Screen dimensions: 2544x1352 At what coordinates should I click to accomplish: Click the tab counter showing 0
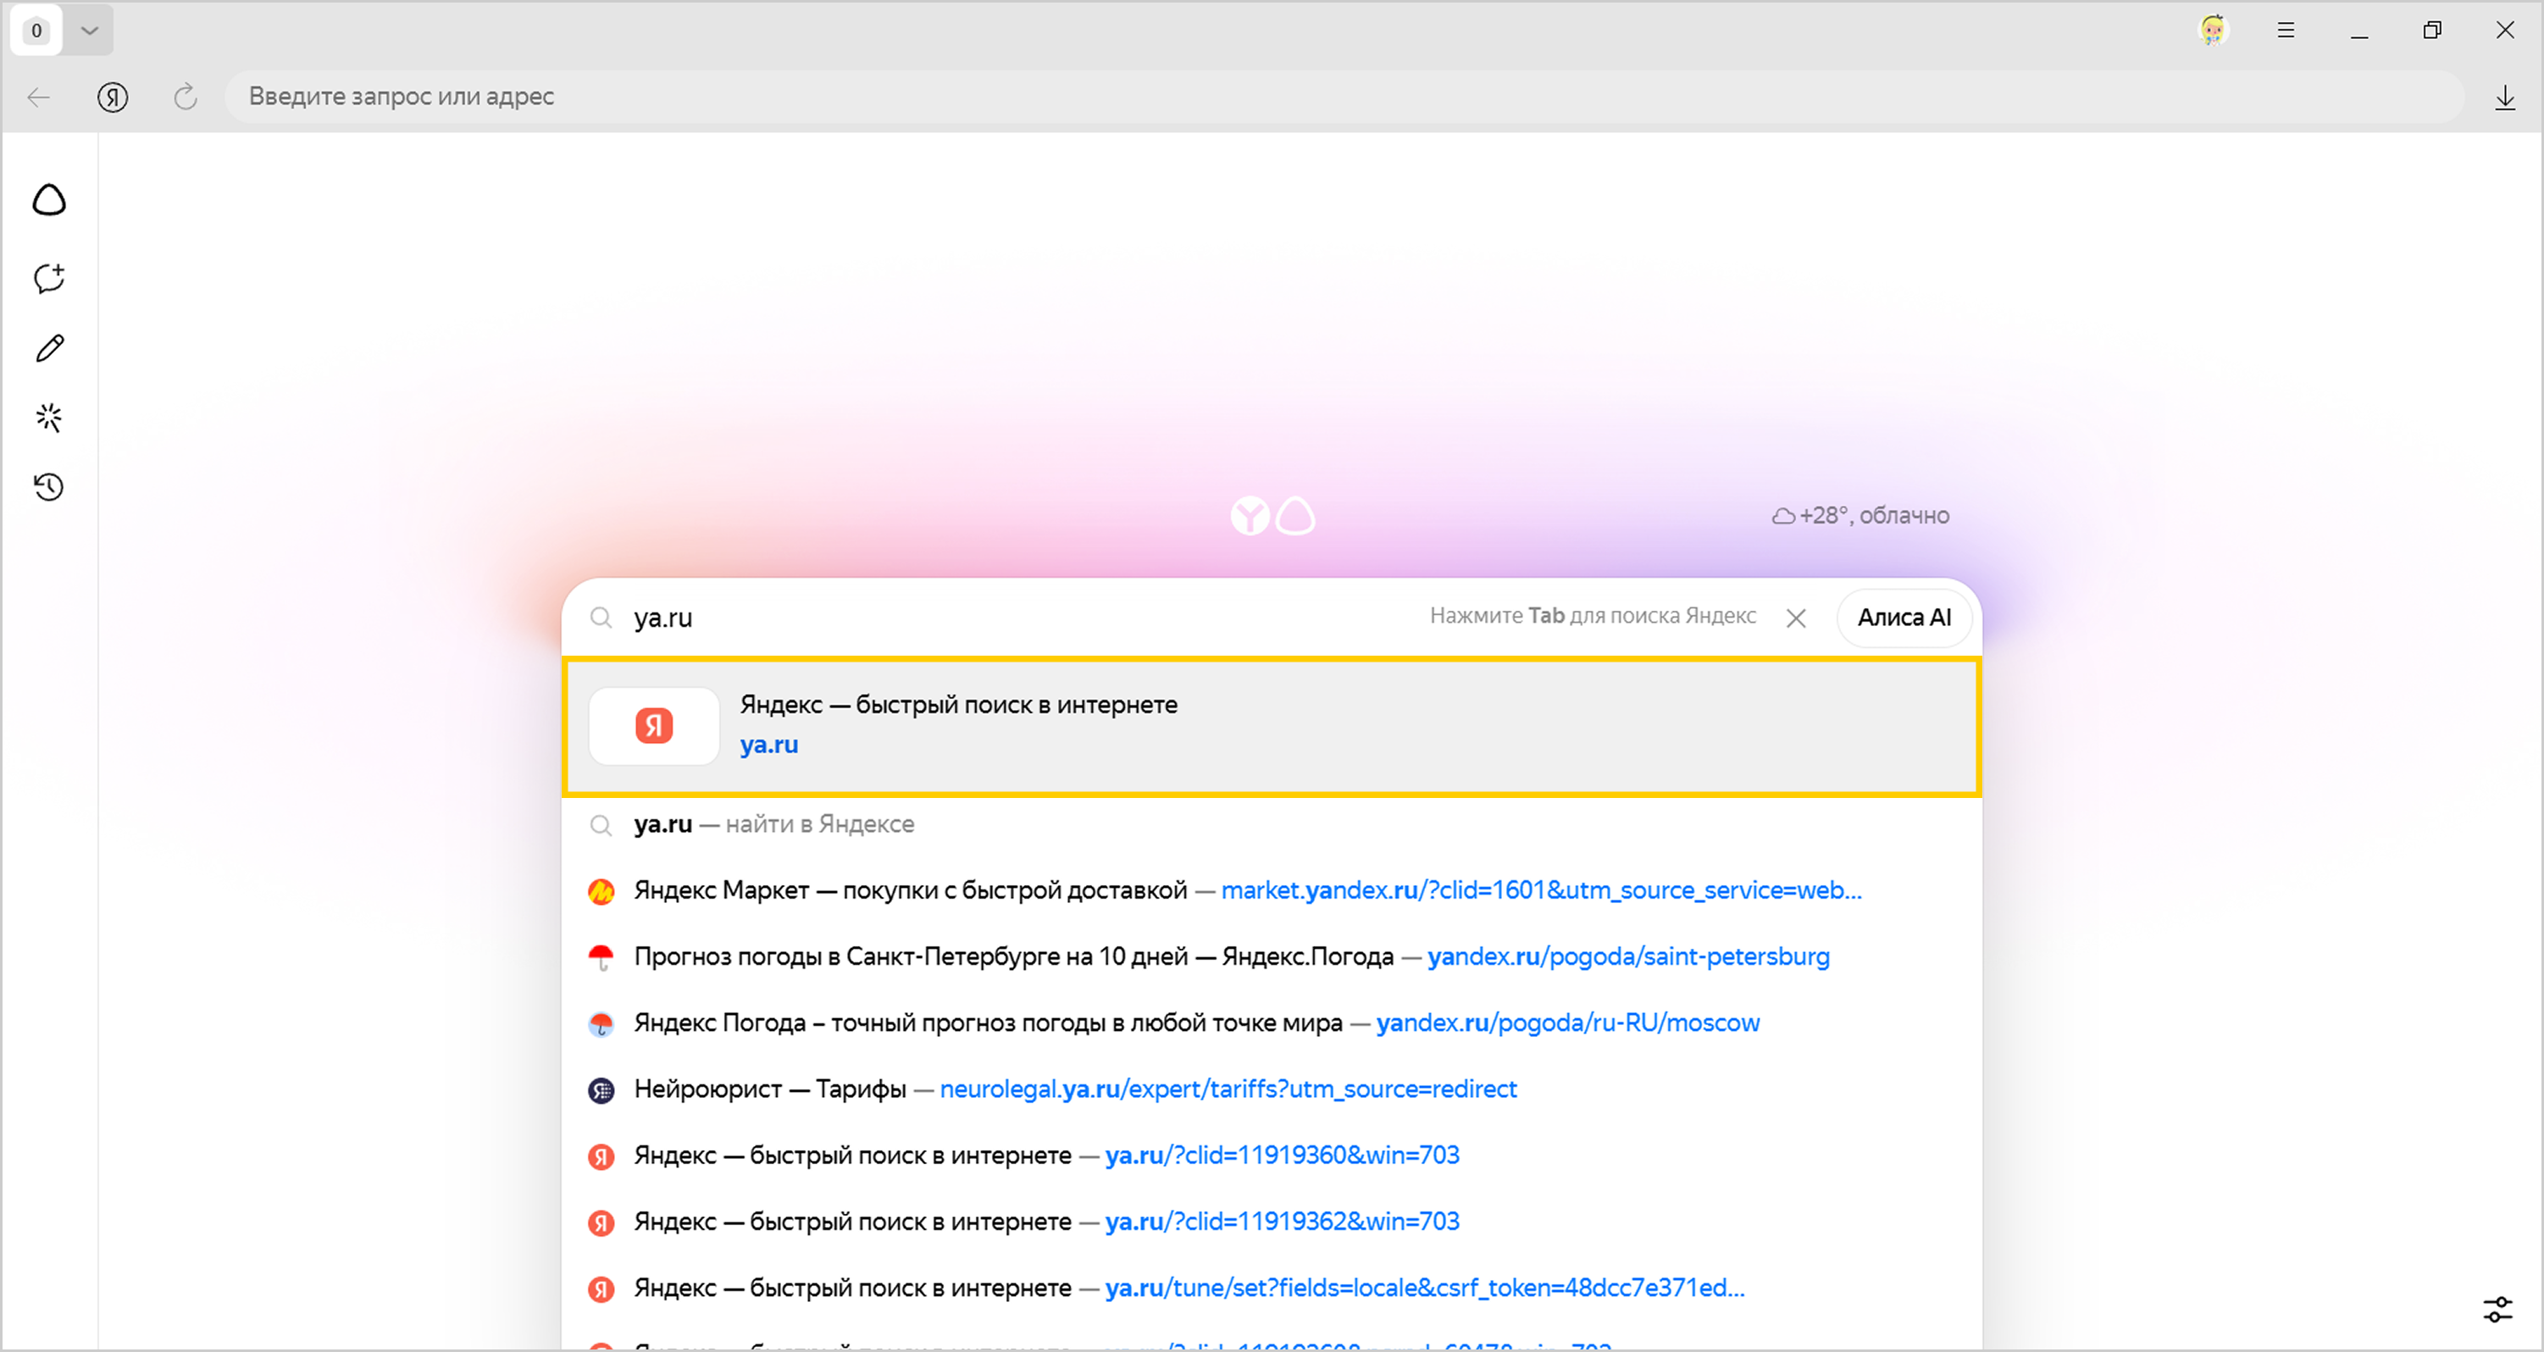pyautogui.click(x=36, y=30)
